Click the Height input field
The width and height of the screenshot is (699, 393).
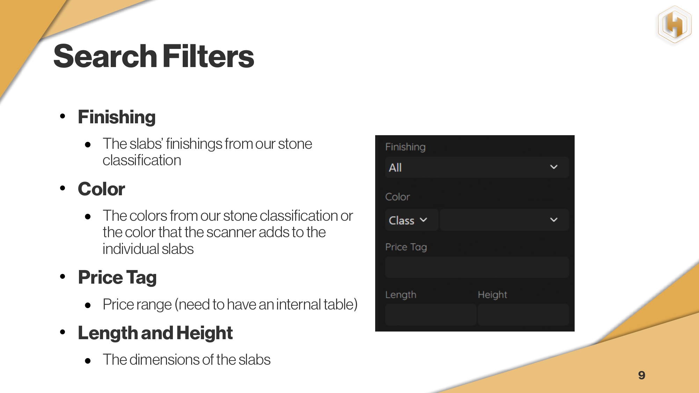point(523,314)
